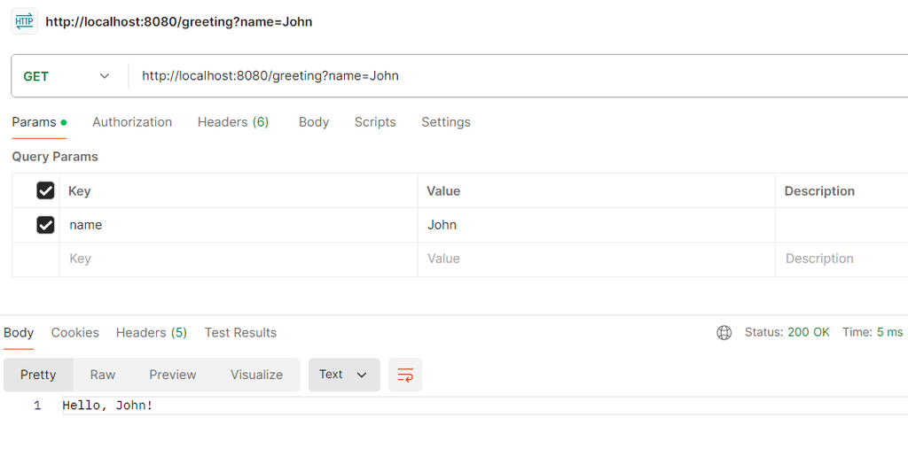The height and width of the screenshot is (449, 908).
Task: Switch response view to Raw
Action: 103,375
